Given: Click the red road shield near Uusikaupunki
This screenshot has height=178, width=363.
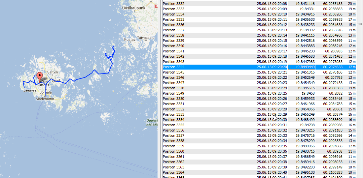Looking at the screenshot, I should click(x=156, y=6).
